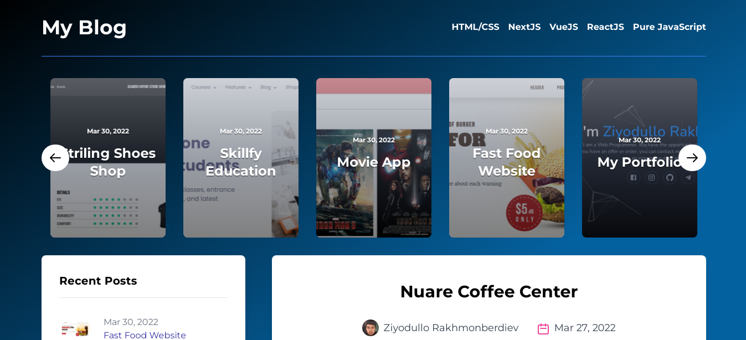The height and width of the screenshot is (340, 746).
Task: Click the Mar 27, 2022 post date
Action: (x=585, y=328)
